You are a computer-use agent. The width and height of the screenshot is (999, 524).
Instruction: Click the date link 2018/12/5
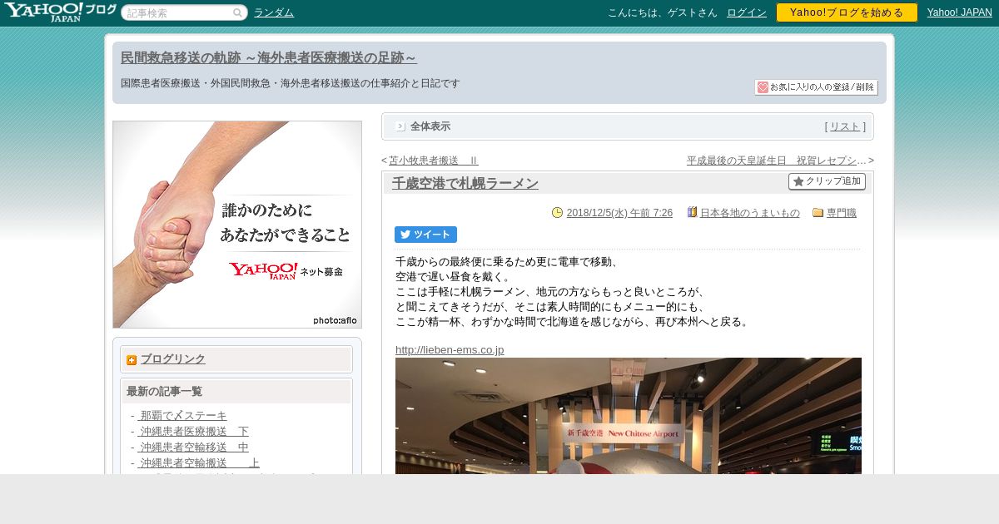pos(619,213)
